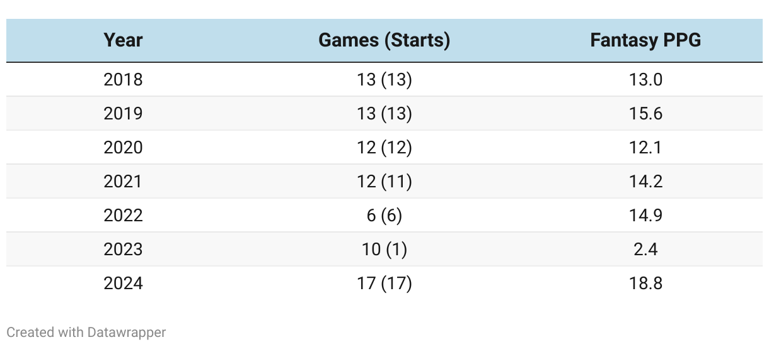The image size is (769, 347).
Task: Select the 12 (11) games cell
Action: [x=384, y=182]
